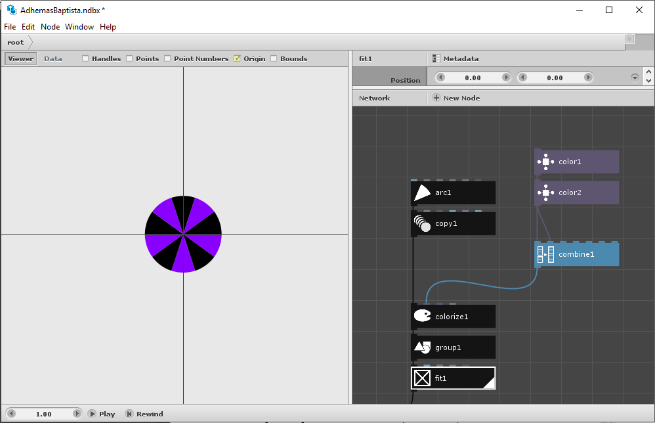Open the File menu
The image size is (655, 423).
tap(10, 27)
